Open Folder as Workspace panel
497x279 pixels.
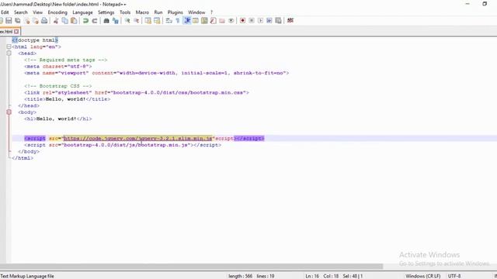click(x=222, y=21)
